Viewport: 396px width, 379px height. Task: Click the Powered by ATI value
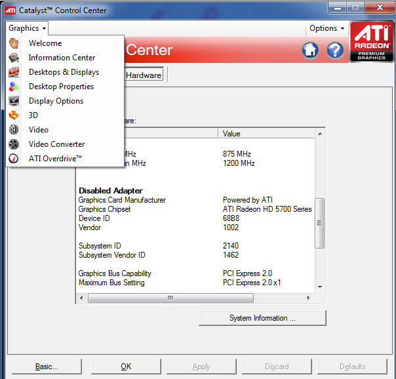pos(248,200)
